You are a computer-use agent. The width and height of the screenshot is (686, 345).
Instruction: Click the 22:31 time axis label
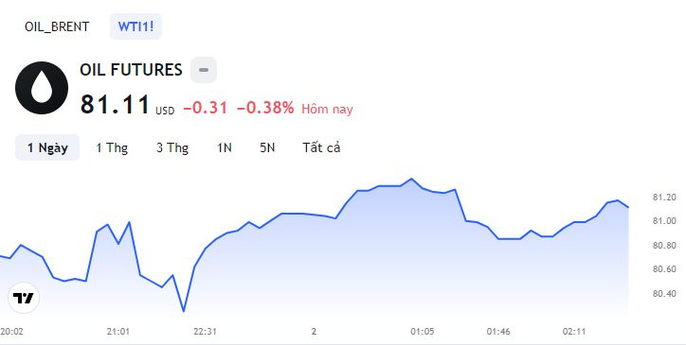[206, 332]
